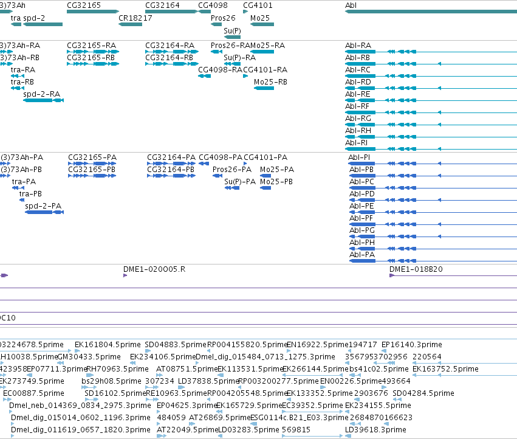This screenshot has height=439, width=517.
Task: Select protein Abl-PA
Action: (x=361, y=255)
